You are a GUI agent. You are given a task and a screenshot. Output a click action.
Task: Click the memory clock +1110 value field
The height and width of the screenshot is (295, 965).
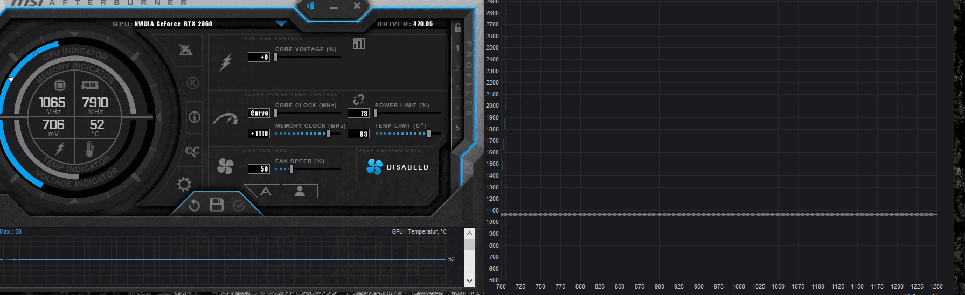(259, 134)
